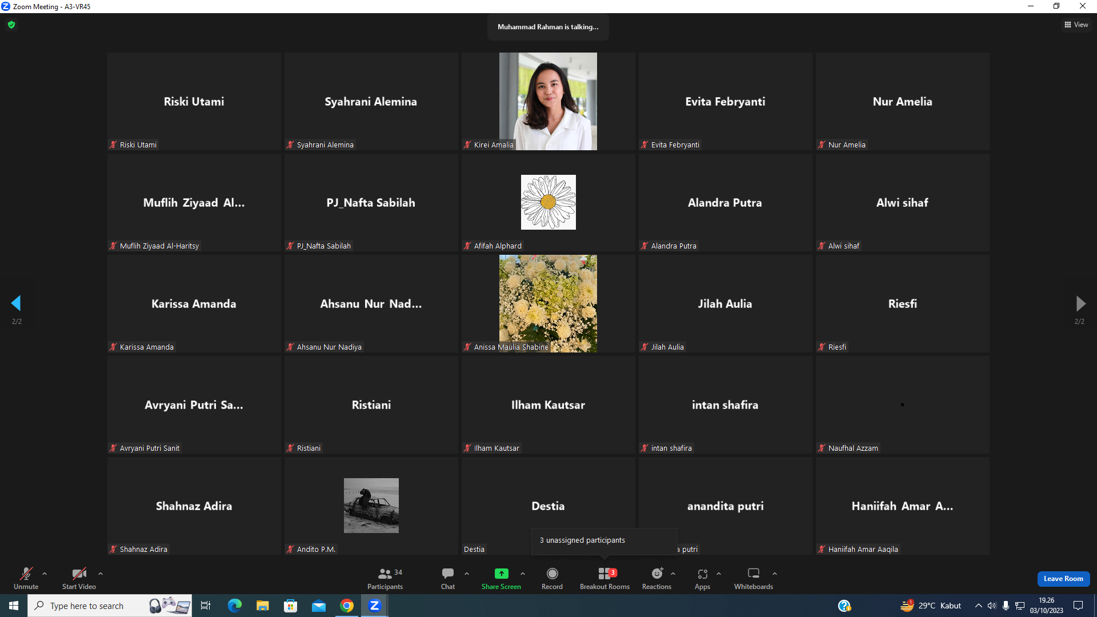The width and height of the screenshot is (1097, 617).
Task: Expand the Apps options arrow
Action: pos(719,574)
